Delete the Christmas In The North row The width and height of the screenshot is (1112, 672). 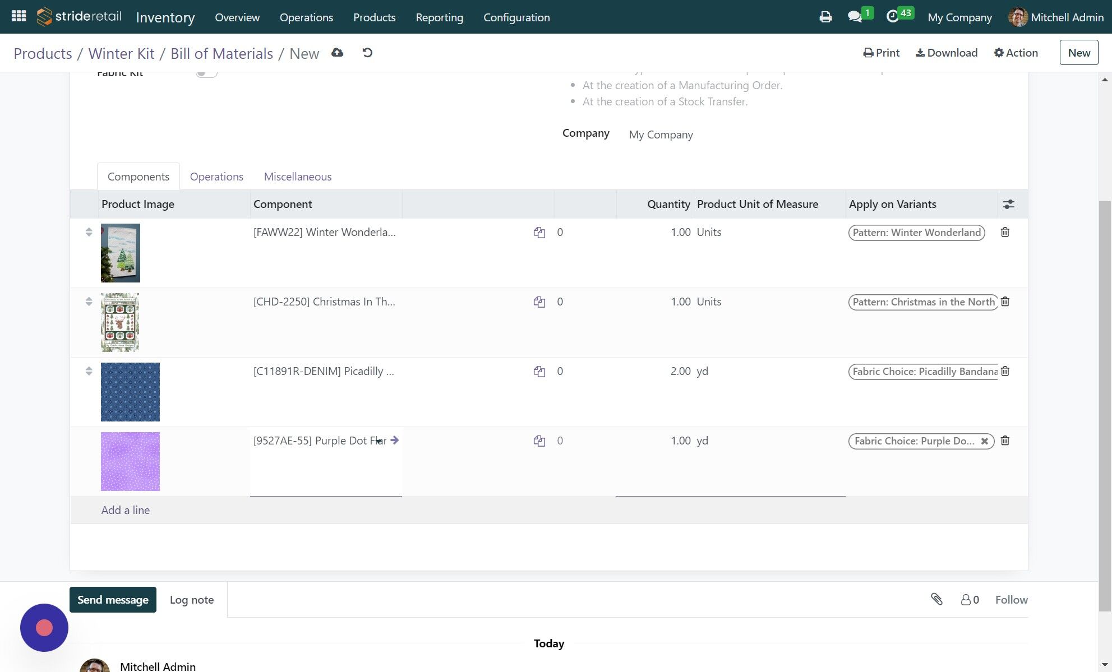point(1005,302)
